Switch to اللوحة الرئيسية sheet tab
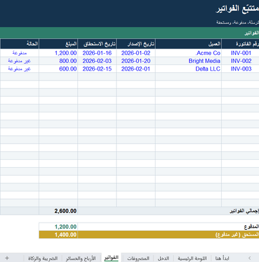The height and width of the screenshot is (262, 259). click(x=192, y=258)
